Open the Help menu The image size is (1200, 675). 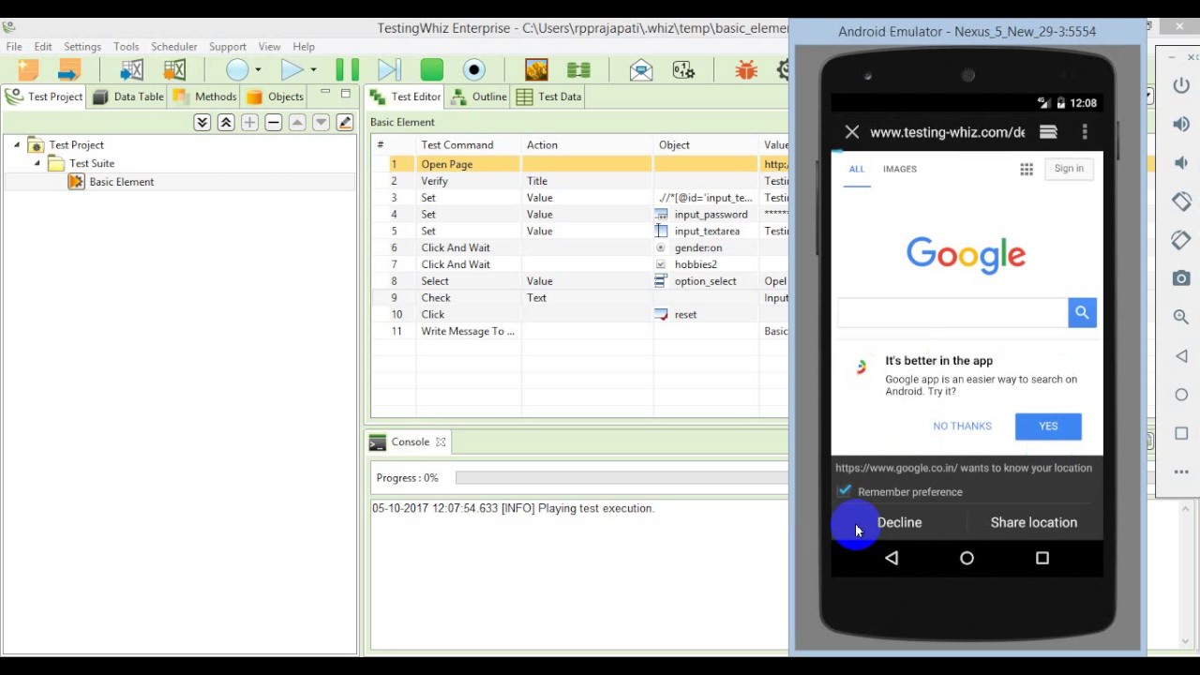tap(304, 46)
